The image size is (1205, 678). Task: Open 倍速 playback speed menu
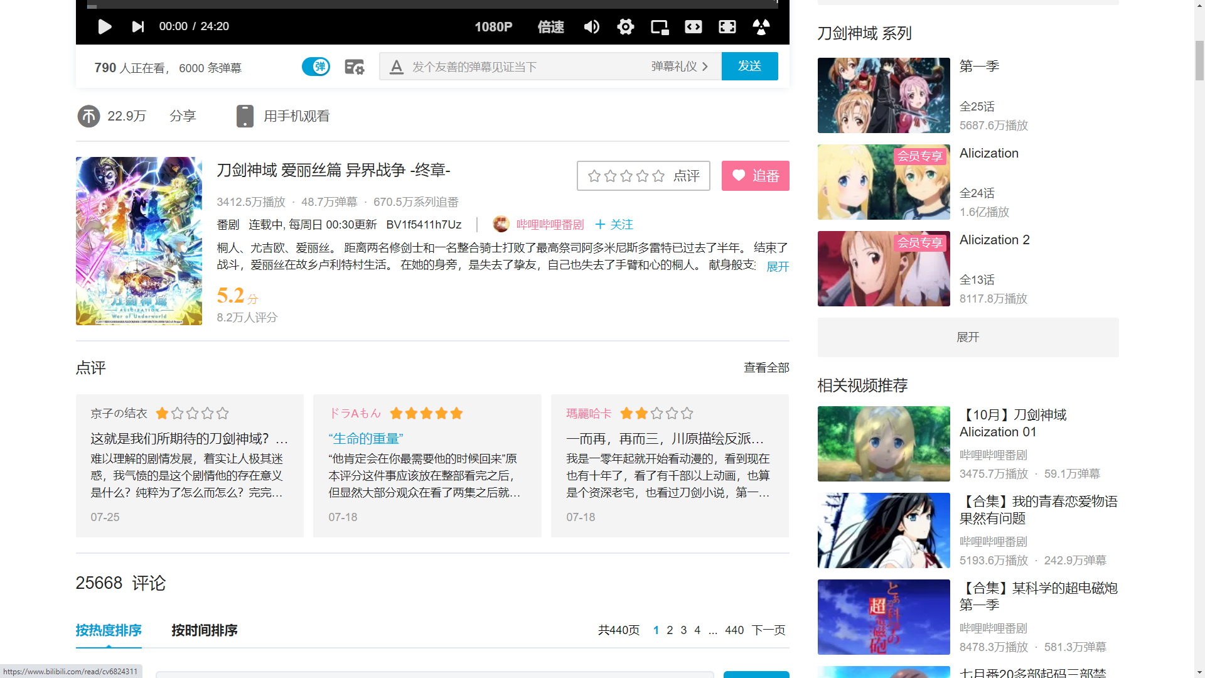pos(550,27)
